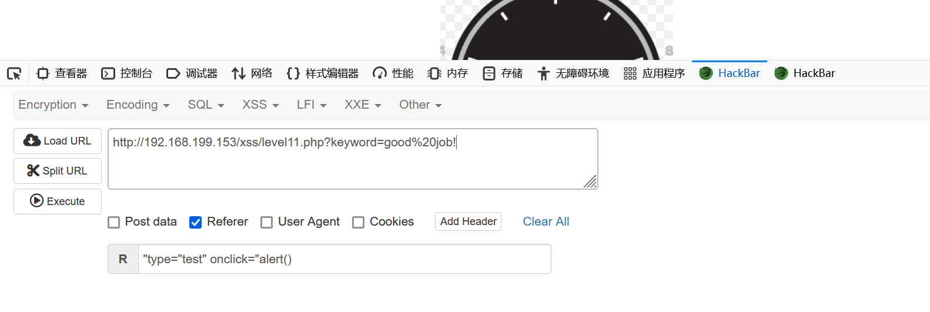Expand the XSS dropdown menu
This screenshot has height=312, width=930.
click(x=260, y=105)
